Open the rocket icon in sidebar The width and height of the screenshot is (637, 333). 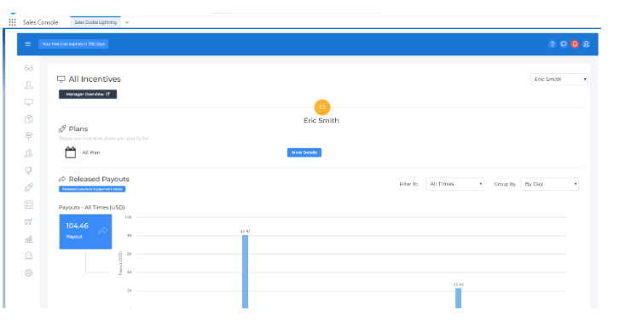[28, 187]
